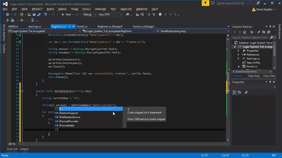Screen dimensions: 282x158
Task: Switch to the RegForm.cs [Design] tab
Action: 110,26
